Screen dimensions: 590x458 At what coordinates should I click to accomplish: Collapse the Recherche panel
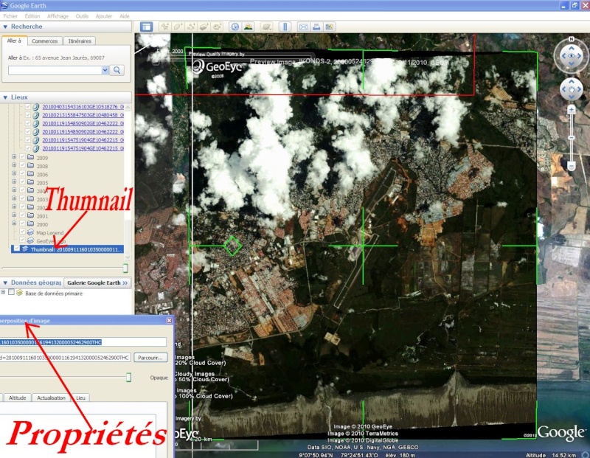pos(5,27)
